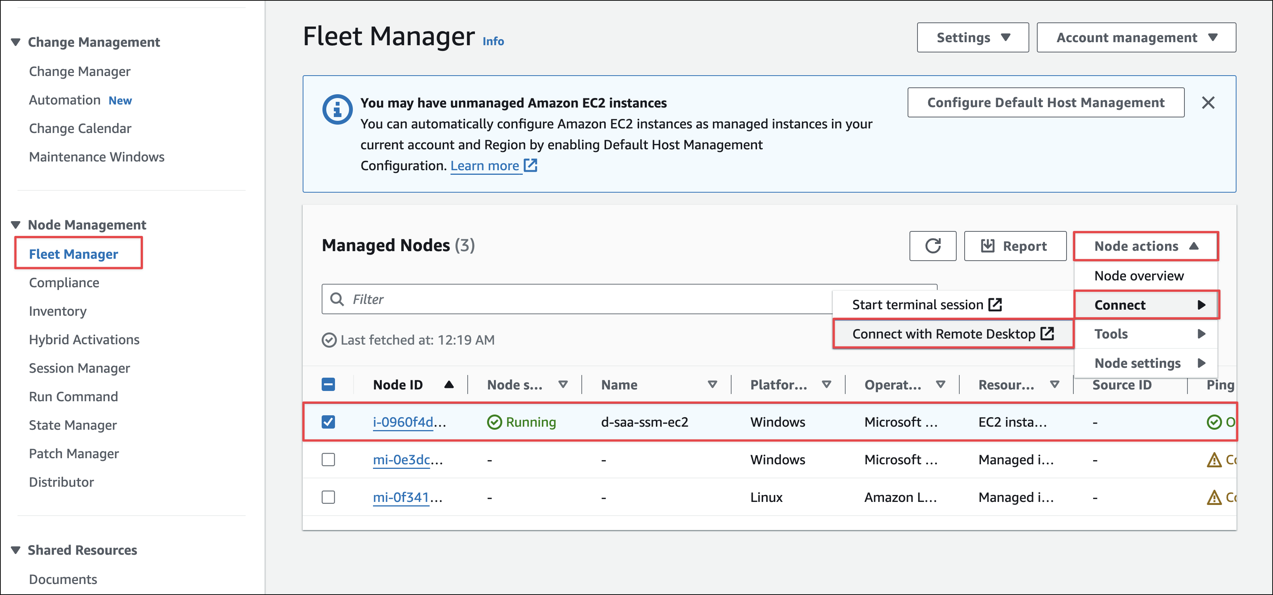Image resolution: width=1273 pixels, height=595 pixels.
Task: Open the Account management dropdown
Action: click(1136, 38)
